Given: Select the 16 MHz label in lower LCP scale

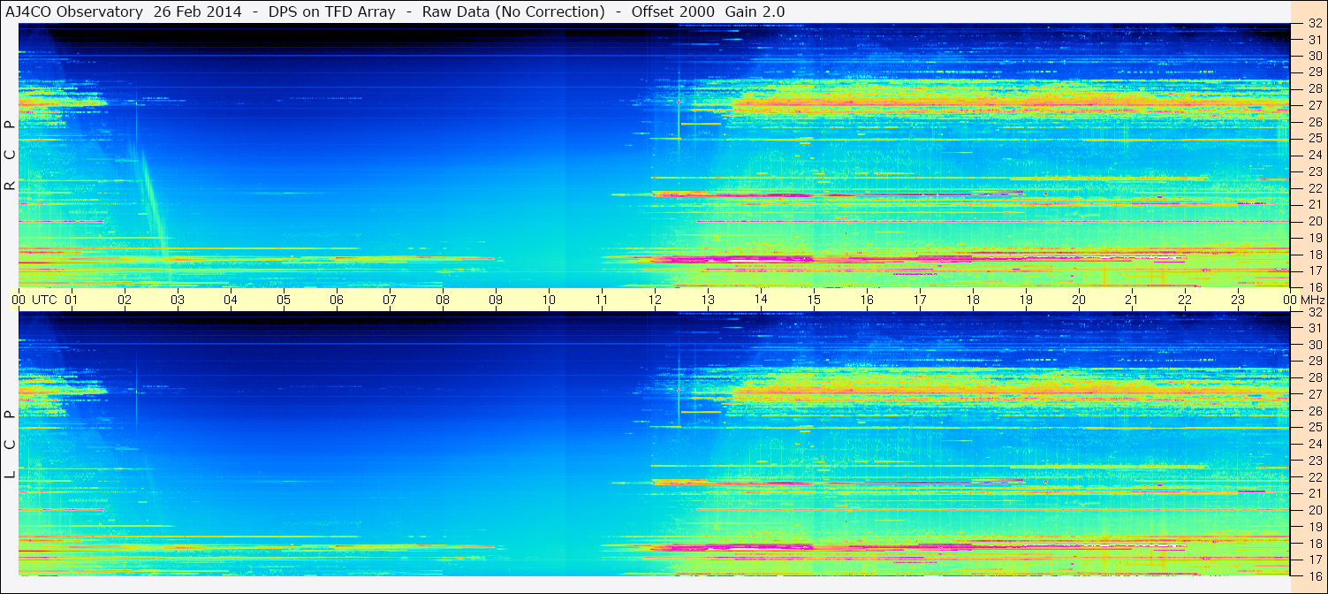Looking at the screenshot, I should point(1314,575).
